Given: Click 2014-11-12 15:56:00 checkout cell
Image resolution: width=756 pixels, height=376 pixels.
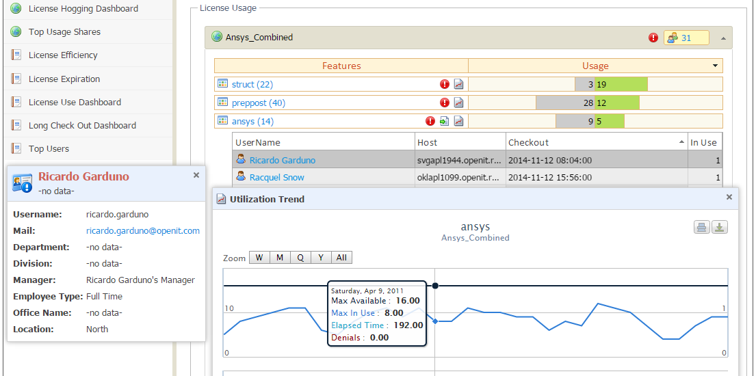Looking at the screenshot, I should pyautogui.click(x=597, y=177).
